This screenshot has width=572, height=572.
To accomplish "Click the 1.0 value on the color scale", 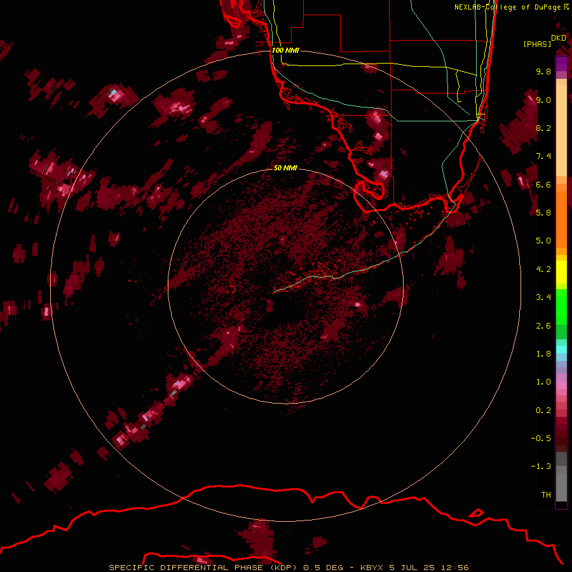I will [543, 382].
